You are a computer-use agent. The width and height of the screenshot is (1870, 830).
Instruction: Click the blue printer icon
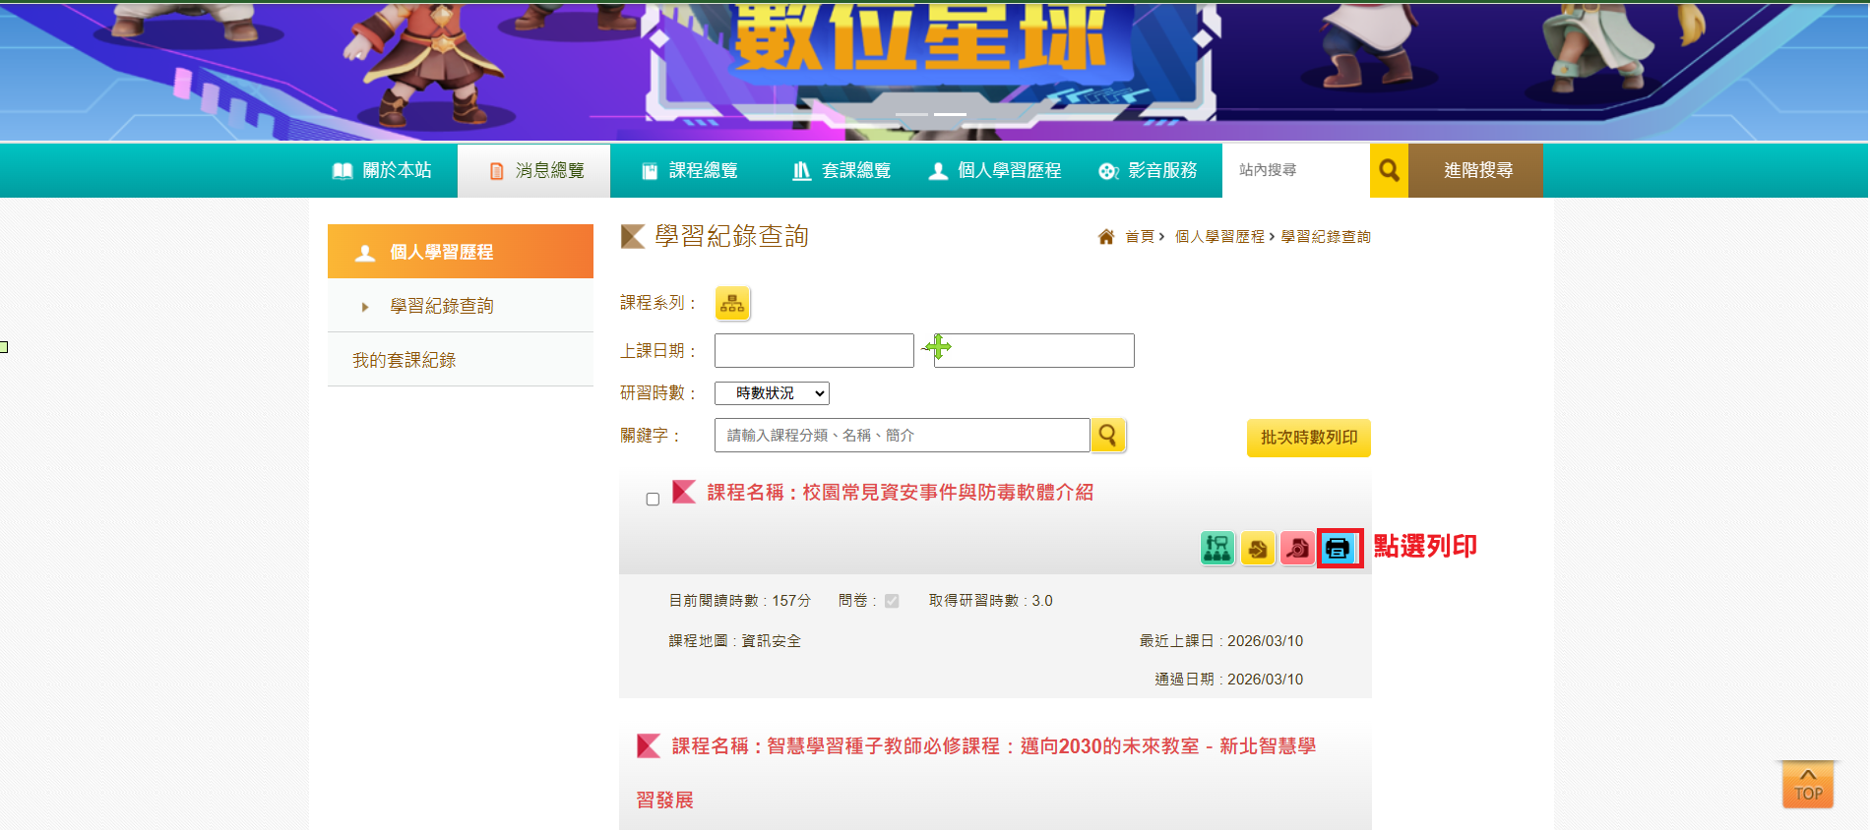pyautogui.click(x=1338, y=549)
